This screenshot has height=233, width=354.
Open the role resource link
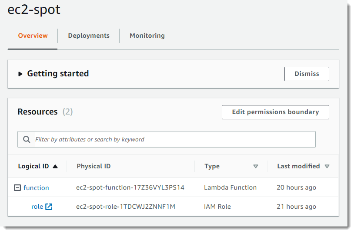pos(37,207)
